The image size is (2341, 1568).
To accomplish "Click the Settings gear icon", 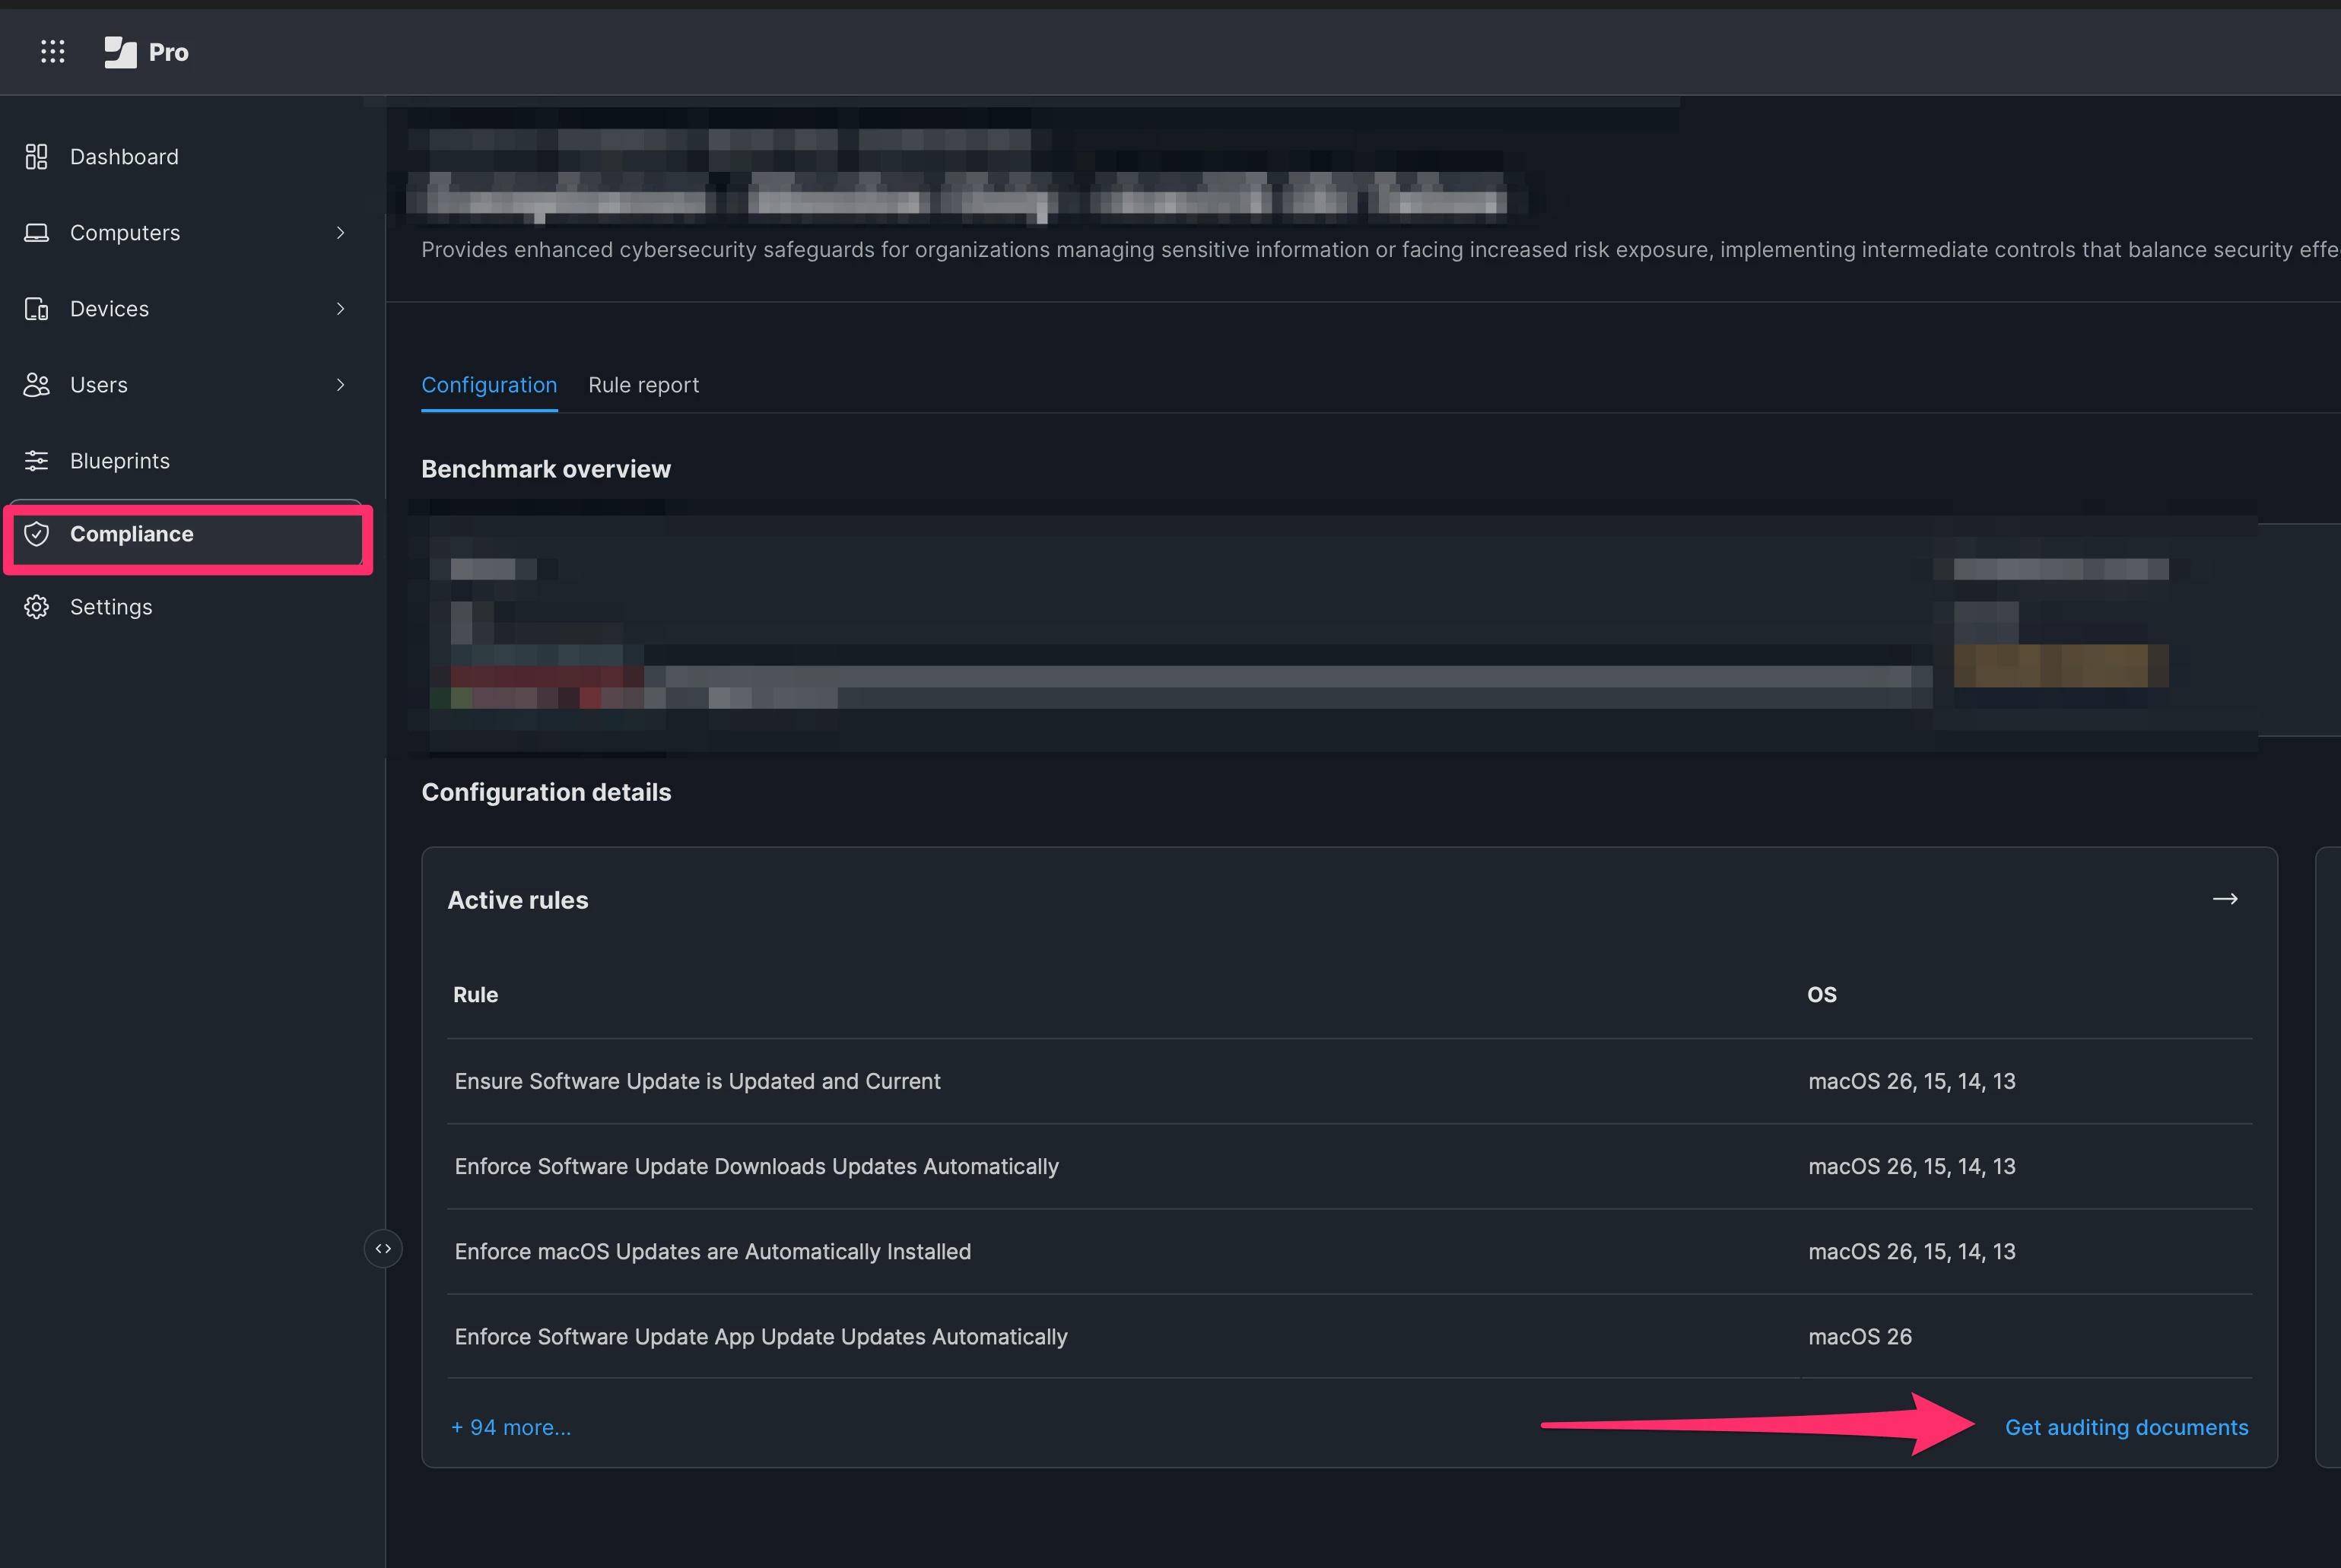I will click(x=37, y=607).
